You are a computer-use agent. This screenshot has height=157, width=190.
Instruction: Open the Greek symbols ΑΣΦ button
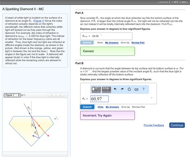[106, 89]
